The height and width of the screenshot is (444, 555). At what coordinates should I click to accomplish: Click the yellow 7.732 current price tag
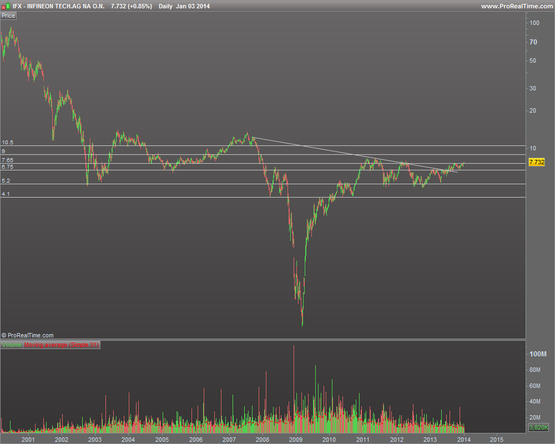point(537,162)
